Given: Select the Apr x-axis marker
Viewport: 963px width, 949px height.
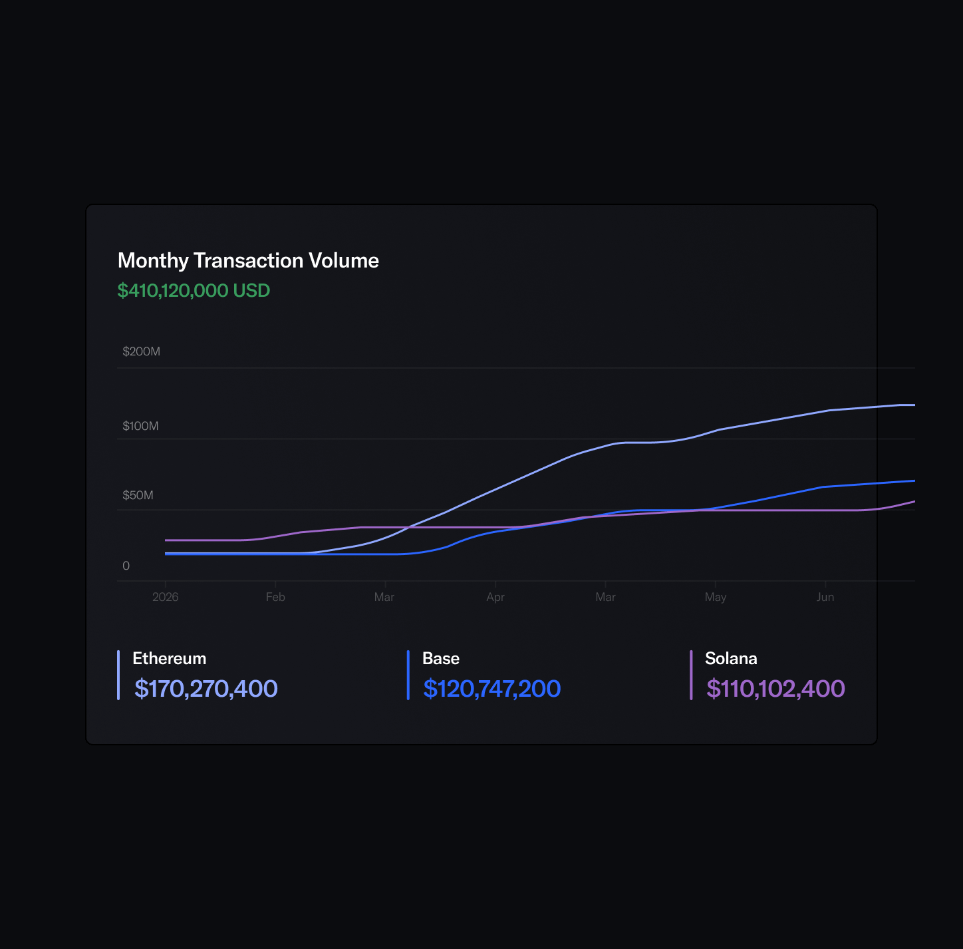Looking at the screenshot, I should tap(495, 597).
